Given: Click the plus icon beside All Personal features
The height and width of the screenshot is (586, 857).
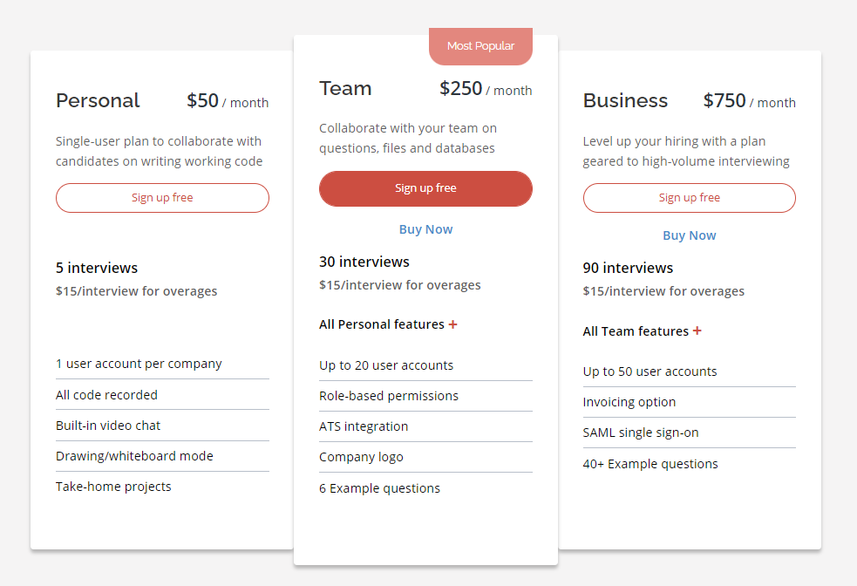Looking at the screenshot, I should (x=452, y=324).
